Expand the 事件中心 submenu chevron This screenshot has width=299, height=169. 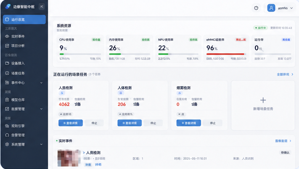click(x=41, y=83)
